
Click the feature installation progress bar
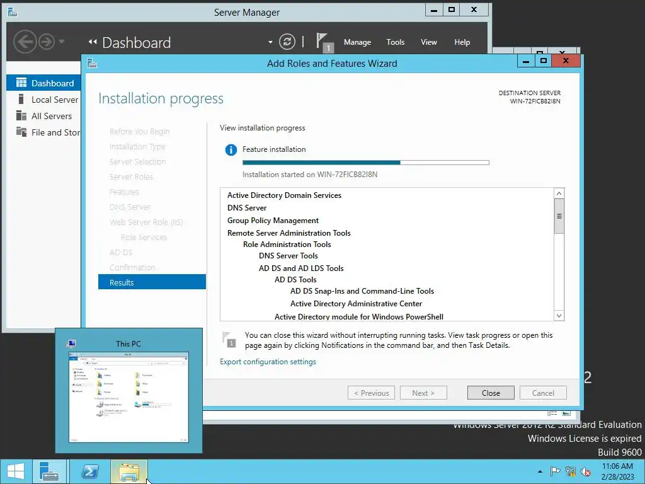pyautogui.click(x=366, y=163)
